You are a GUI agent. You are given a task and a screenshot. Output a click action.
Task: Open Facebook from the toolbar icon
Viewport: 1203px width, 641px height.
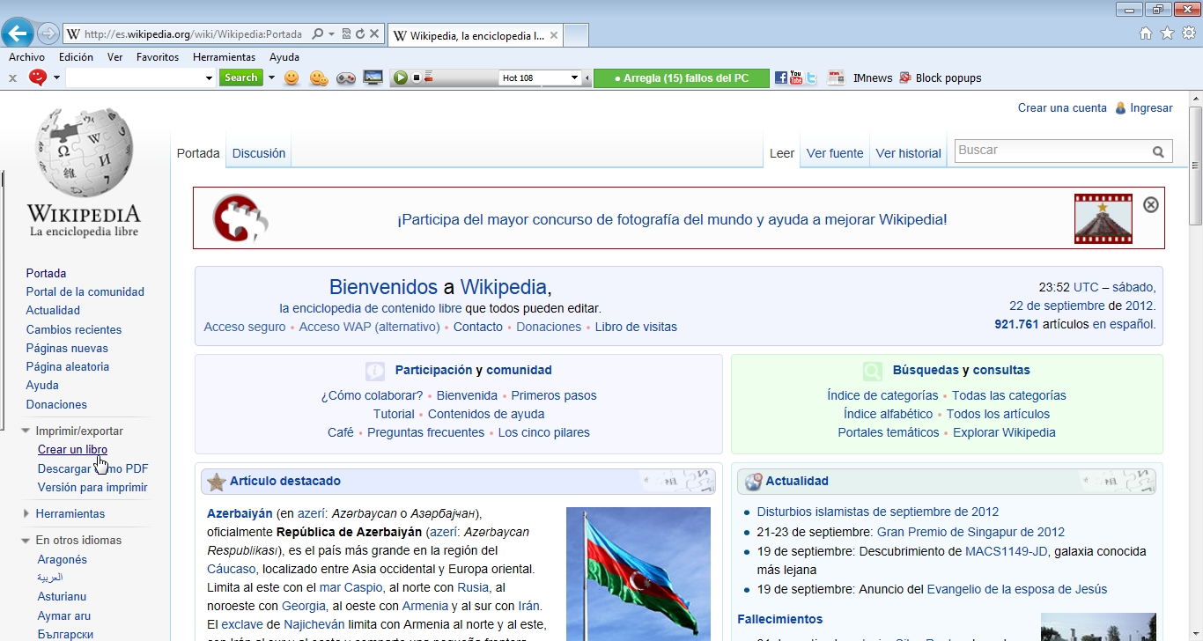[x=779, y=77]
